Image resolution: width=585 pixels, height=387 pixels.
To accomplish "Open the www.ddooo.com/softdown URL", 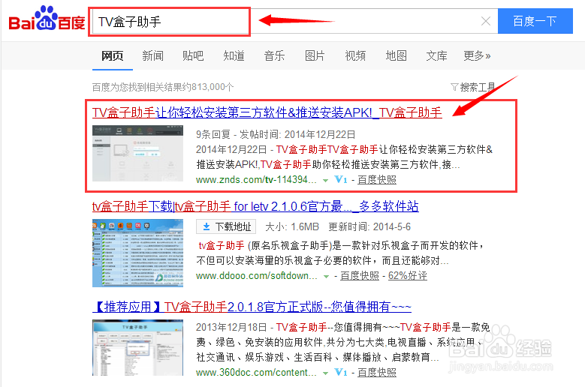I will pyautogui.click(x=257, y=276).
